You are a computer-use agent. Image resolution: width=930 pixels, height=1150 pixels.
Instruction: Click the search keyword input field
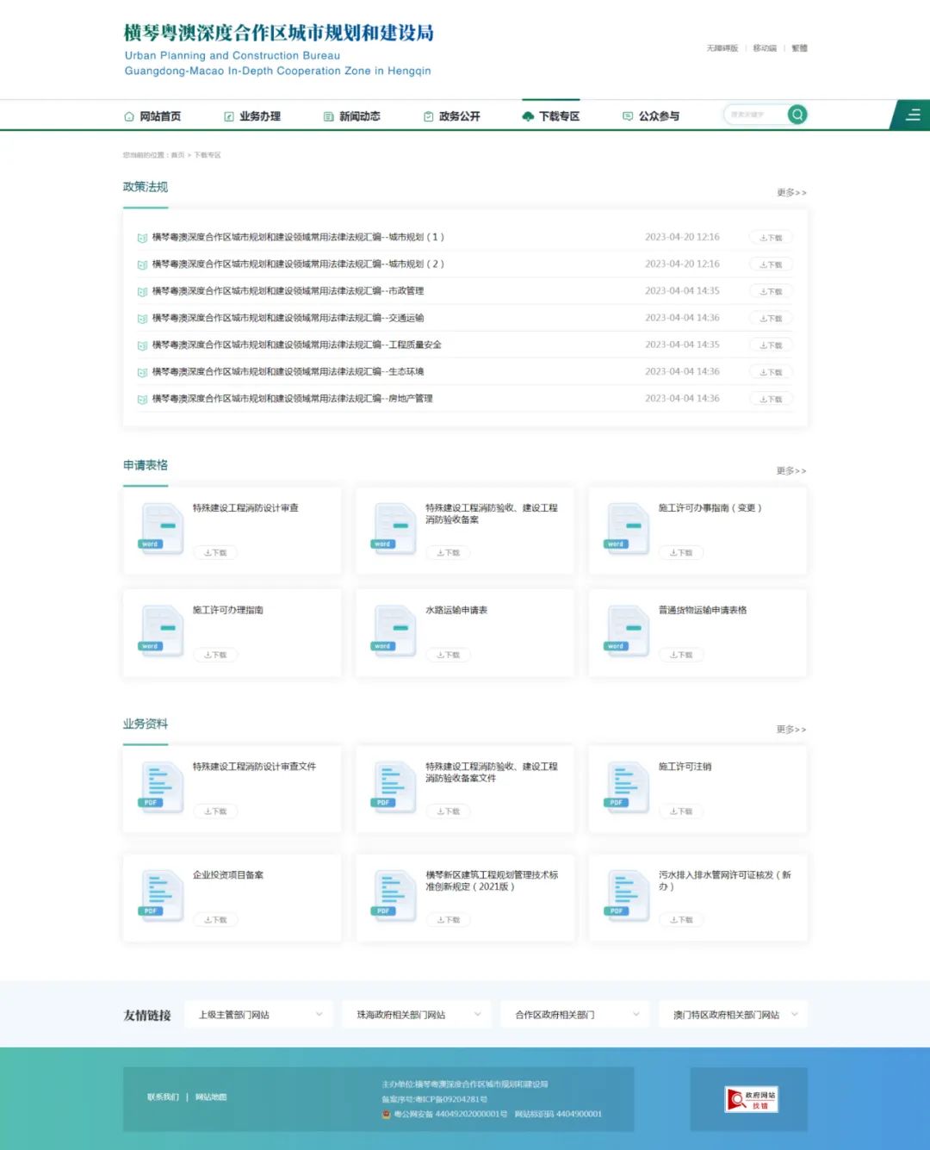coord(753,115)
